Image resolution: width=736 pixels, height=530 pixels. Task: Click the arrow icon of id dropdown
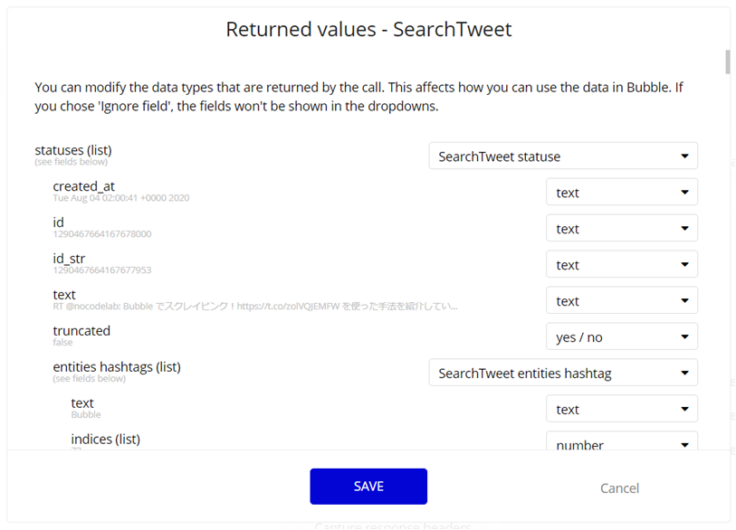pyautogui.click(x=684, y=229)
